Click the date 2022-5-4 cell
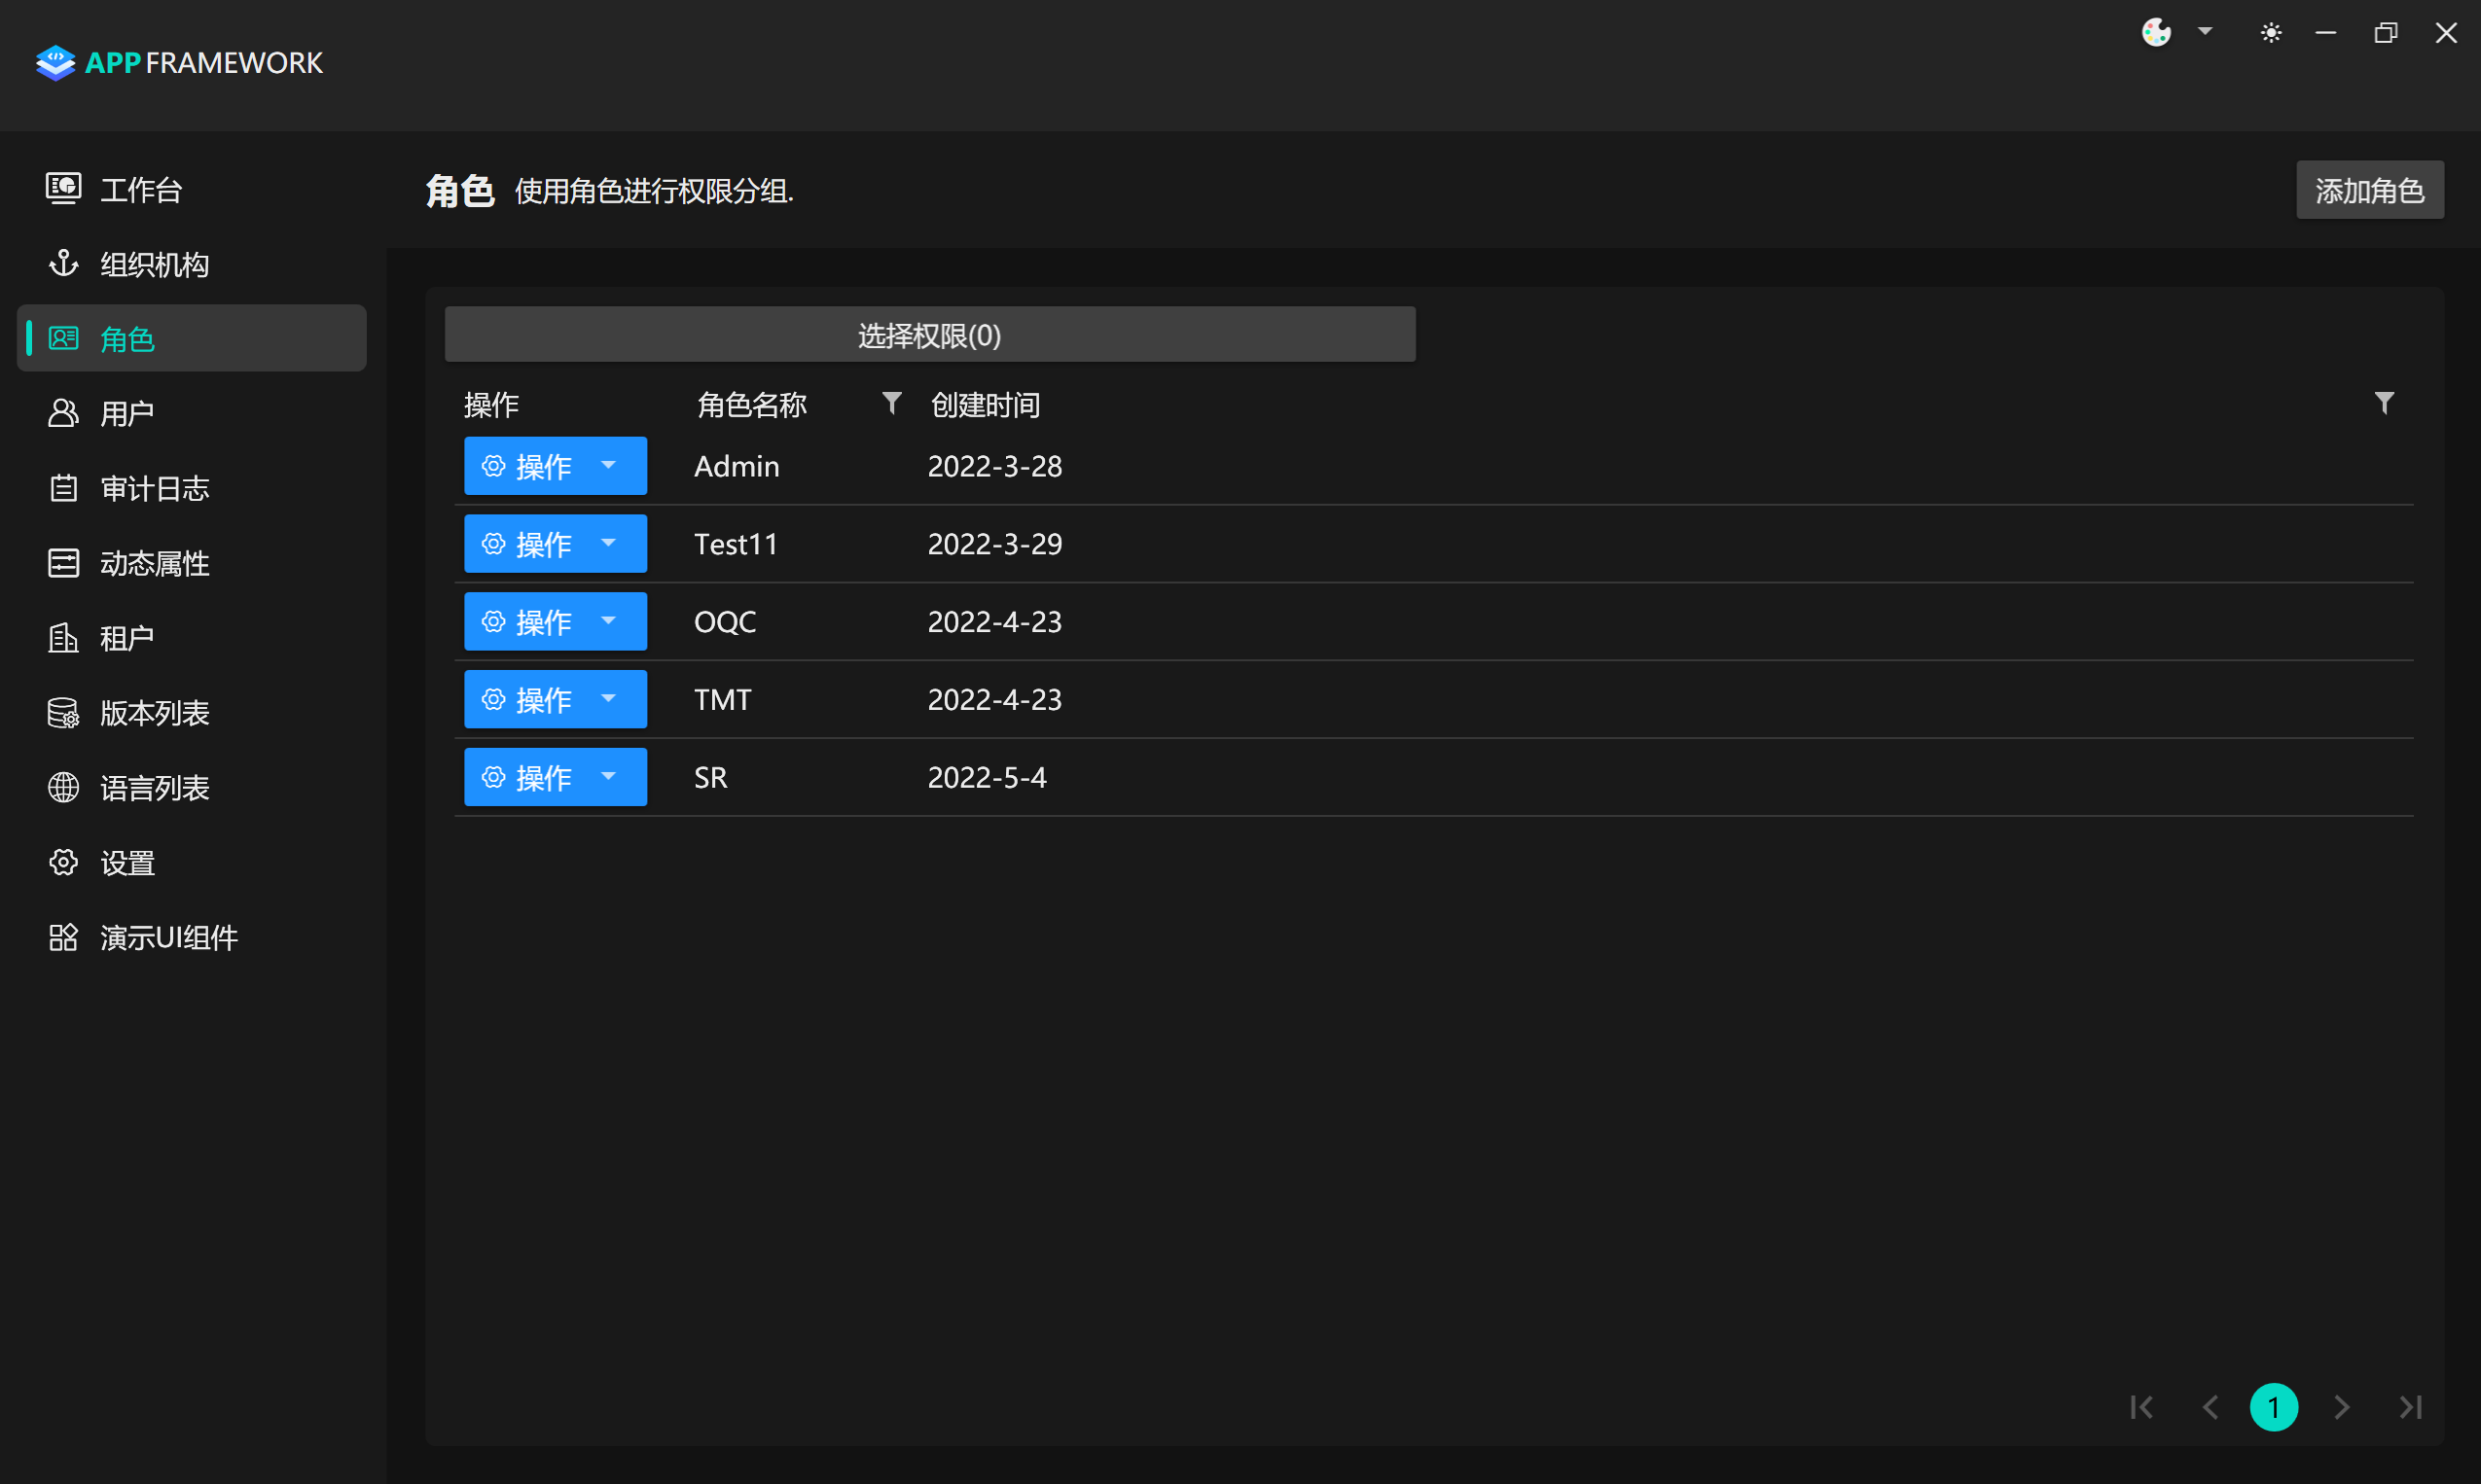2481x1484 pixels. pyautogui.click(x=987, y=777)
